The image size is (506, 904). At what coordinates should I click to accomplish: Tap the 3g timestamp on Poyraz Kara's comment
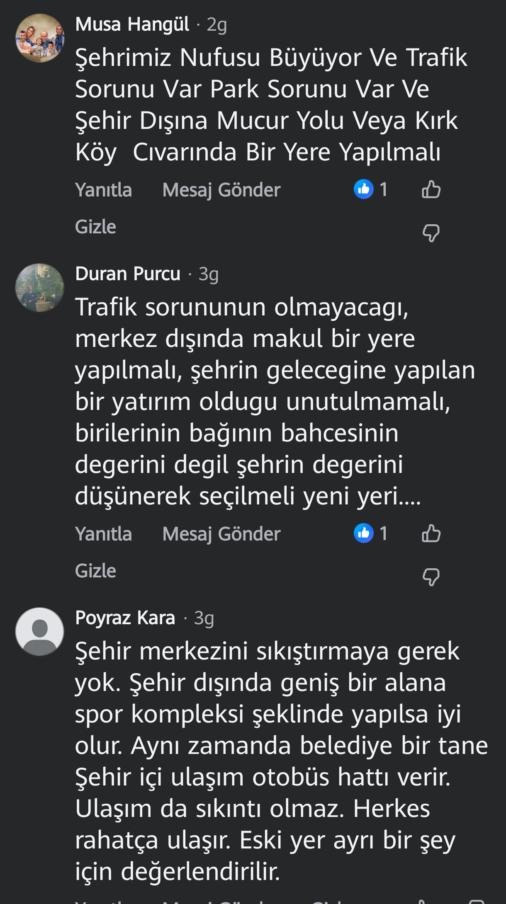204,618
